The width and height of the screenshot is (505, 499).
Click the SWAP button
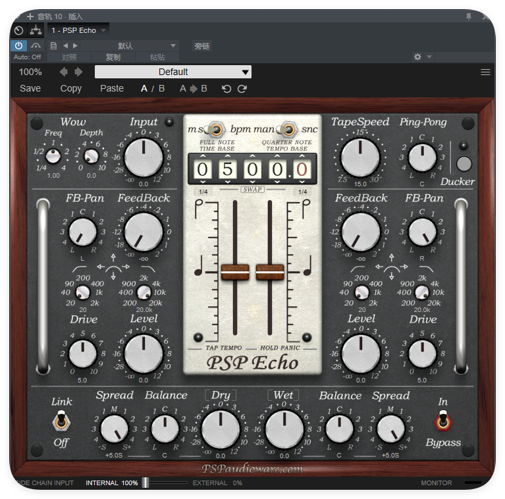[x=253, y=190]
